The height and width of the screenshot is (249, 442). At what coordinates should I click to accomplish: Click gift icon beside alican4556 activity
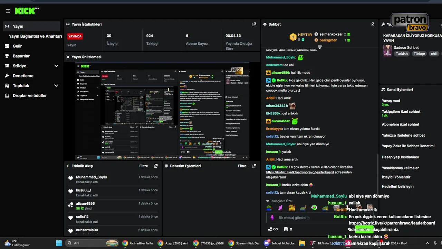[x=70, y=205]
